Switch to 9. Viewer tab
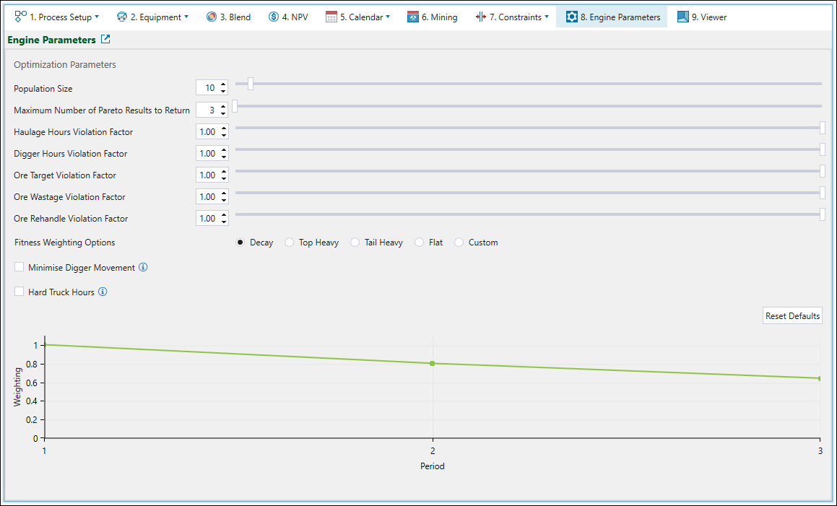 click(x=702, y=17)
